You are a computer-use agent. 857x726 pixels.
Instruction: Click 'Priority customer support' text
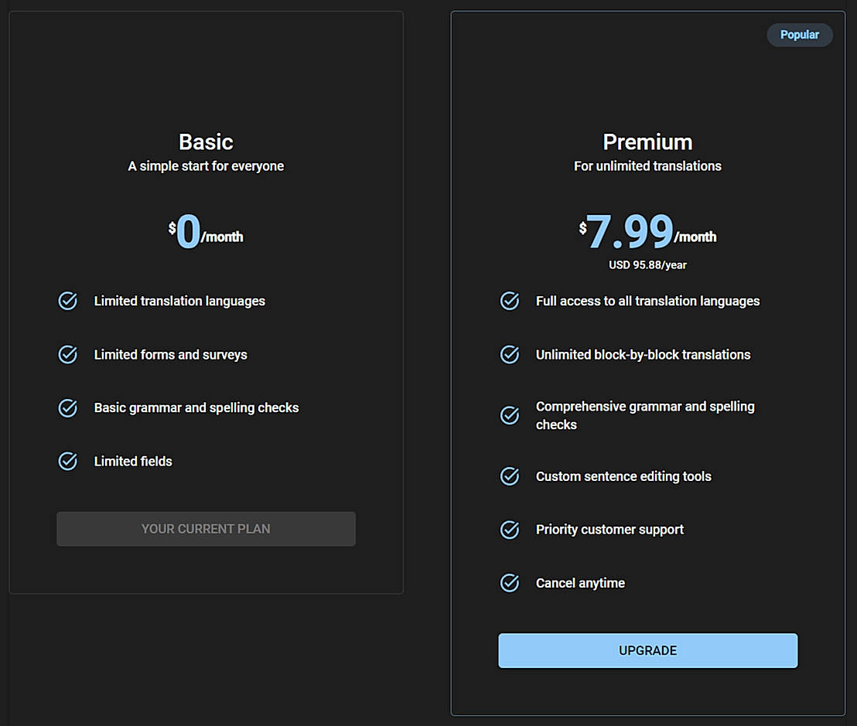coord(609,530)
